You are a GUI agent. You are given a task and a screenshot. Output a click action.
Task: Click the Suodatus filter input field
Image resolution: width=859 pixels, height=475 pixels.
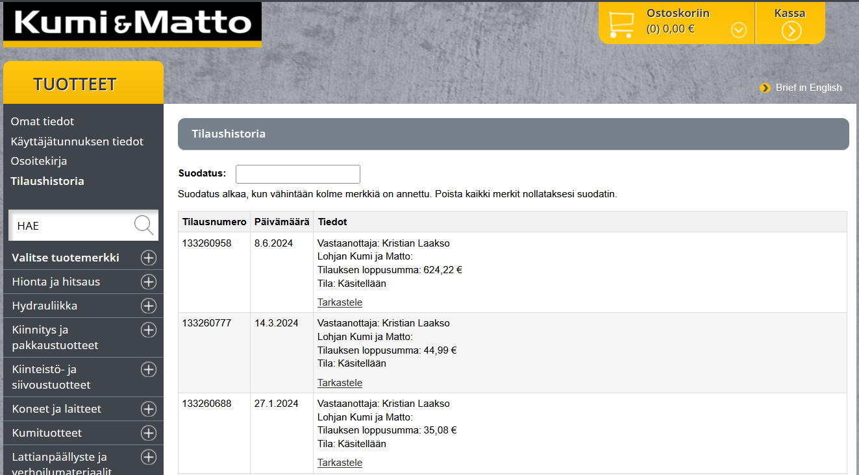pos(297,174)
